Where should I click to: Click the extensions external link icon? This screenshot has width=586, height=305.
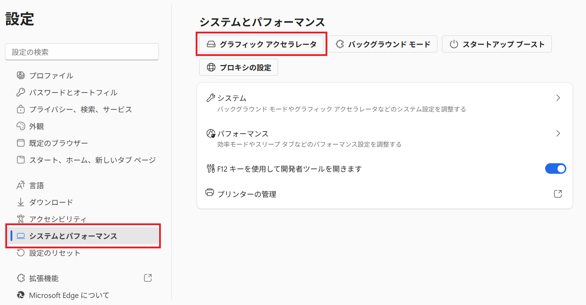148,278
